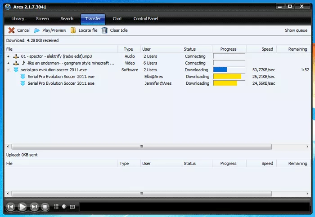Click the download icon of Jennifer@Ares source row
The height and width of the screenshot is (217, 315).
[23, 83]
